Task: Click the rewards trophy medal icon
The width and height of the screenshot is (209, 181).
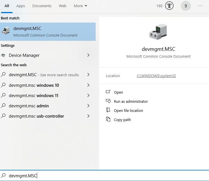Action: (169, 6)
